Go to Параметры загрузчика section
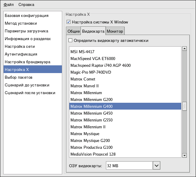The width and height of the screenshot is (196, 177). [26, 31]
